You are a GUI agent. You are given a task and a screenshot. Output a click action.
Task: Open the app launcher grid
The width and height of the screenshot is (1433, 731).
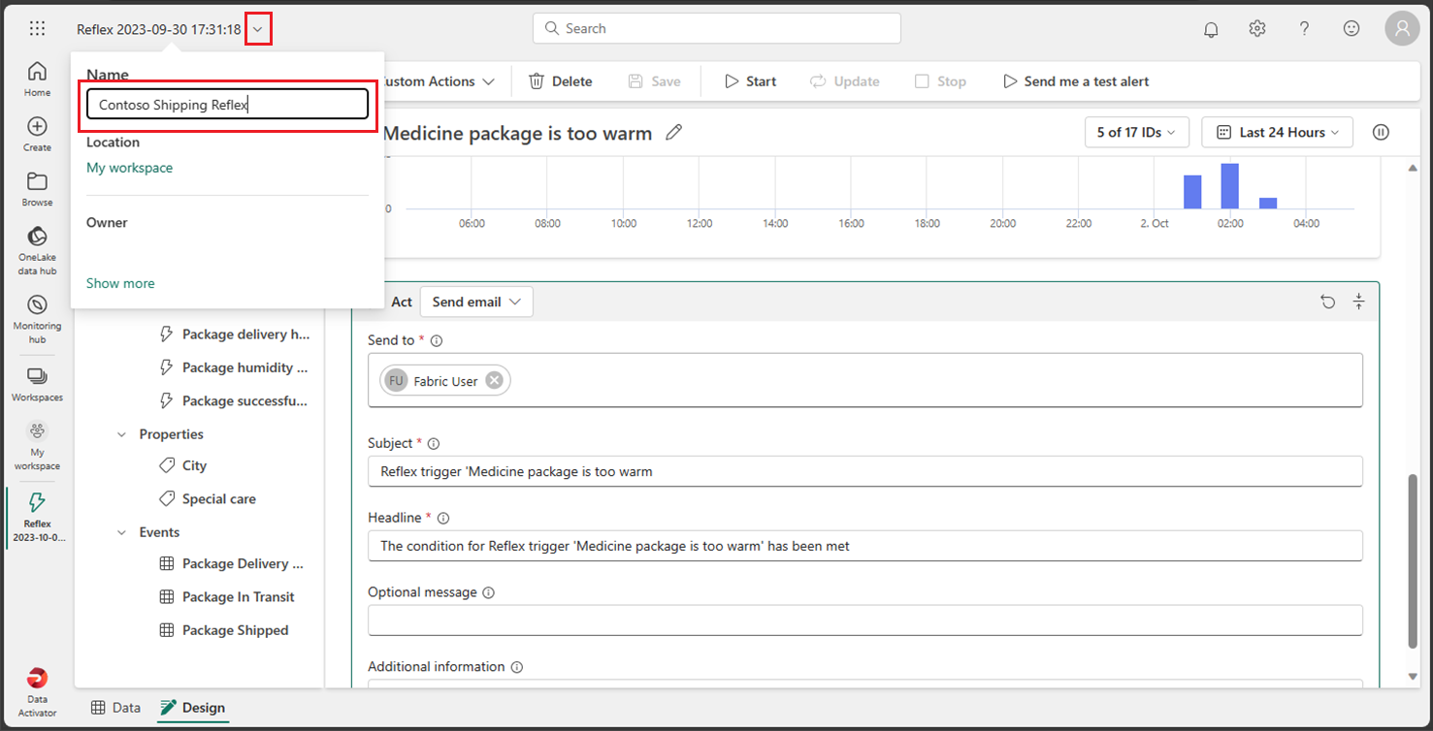(37, 28)
